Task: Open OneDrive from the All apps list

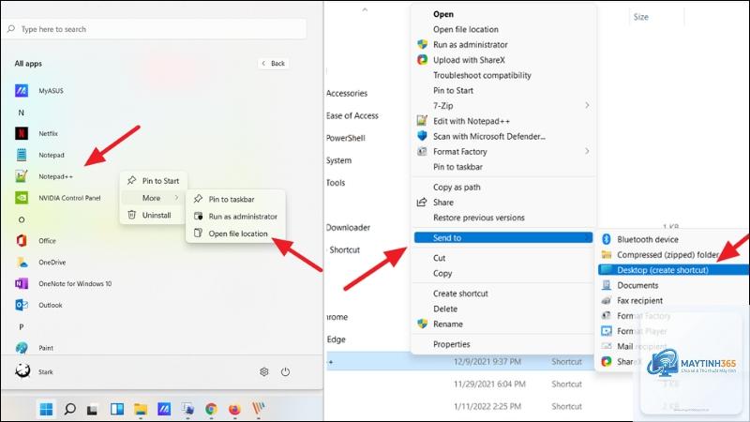Action: pos(52,263)
